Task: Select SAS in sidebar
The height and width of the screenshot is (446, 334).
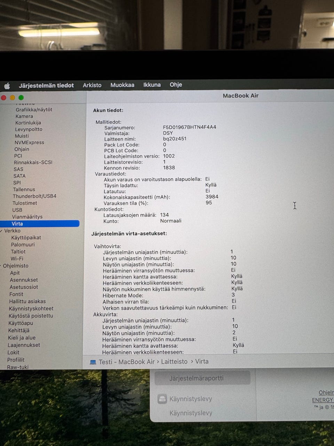Action: (18, 169)
